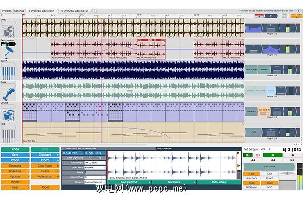Switch to TS Overview Video Edit 2 tab

pos(75,11)
